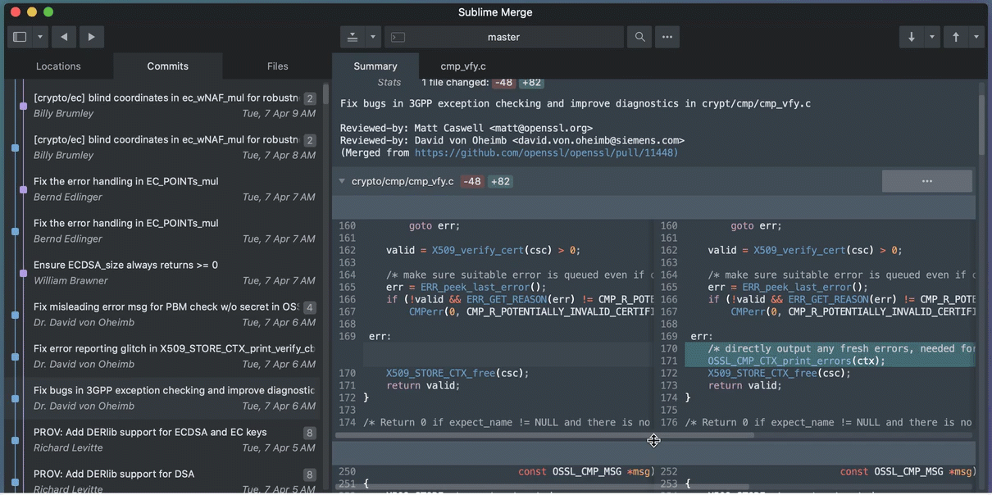Select Billy Brumley commit at 9 AM
This screenshot has width=992, height=495.
(x=173, y=106)
